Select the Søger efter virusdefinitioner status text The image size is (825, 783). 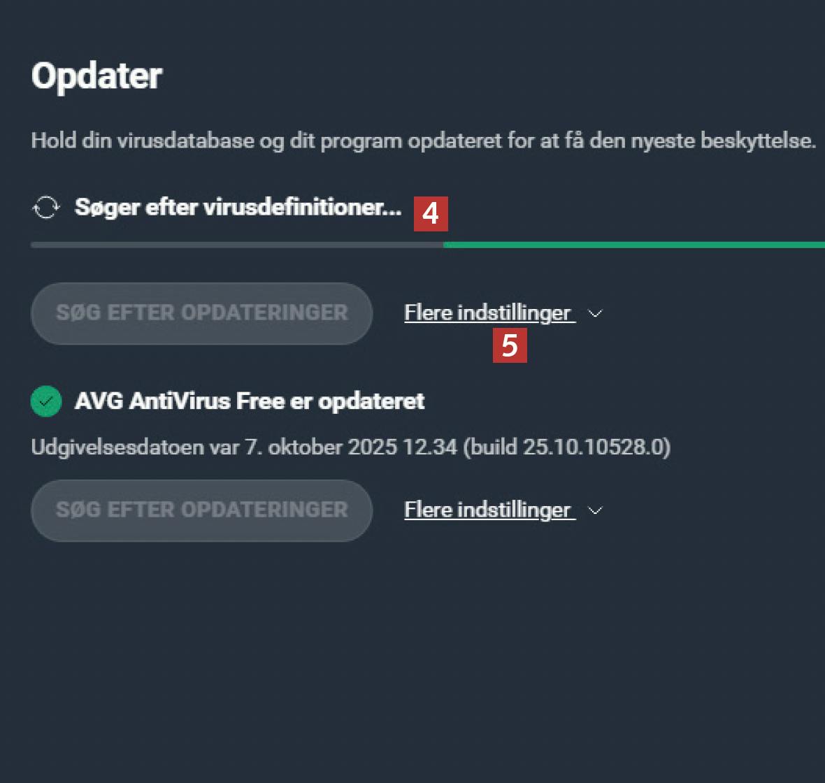click(x=238, y=208)
